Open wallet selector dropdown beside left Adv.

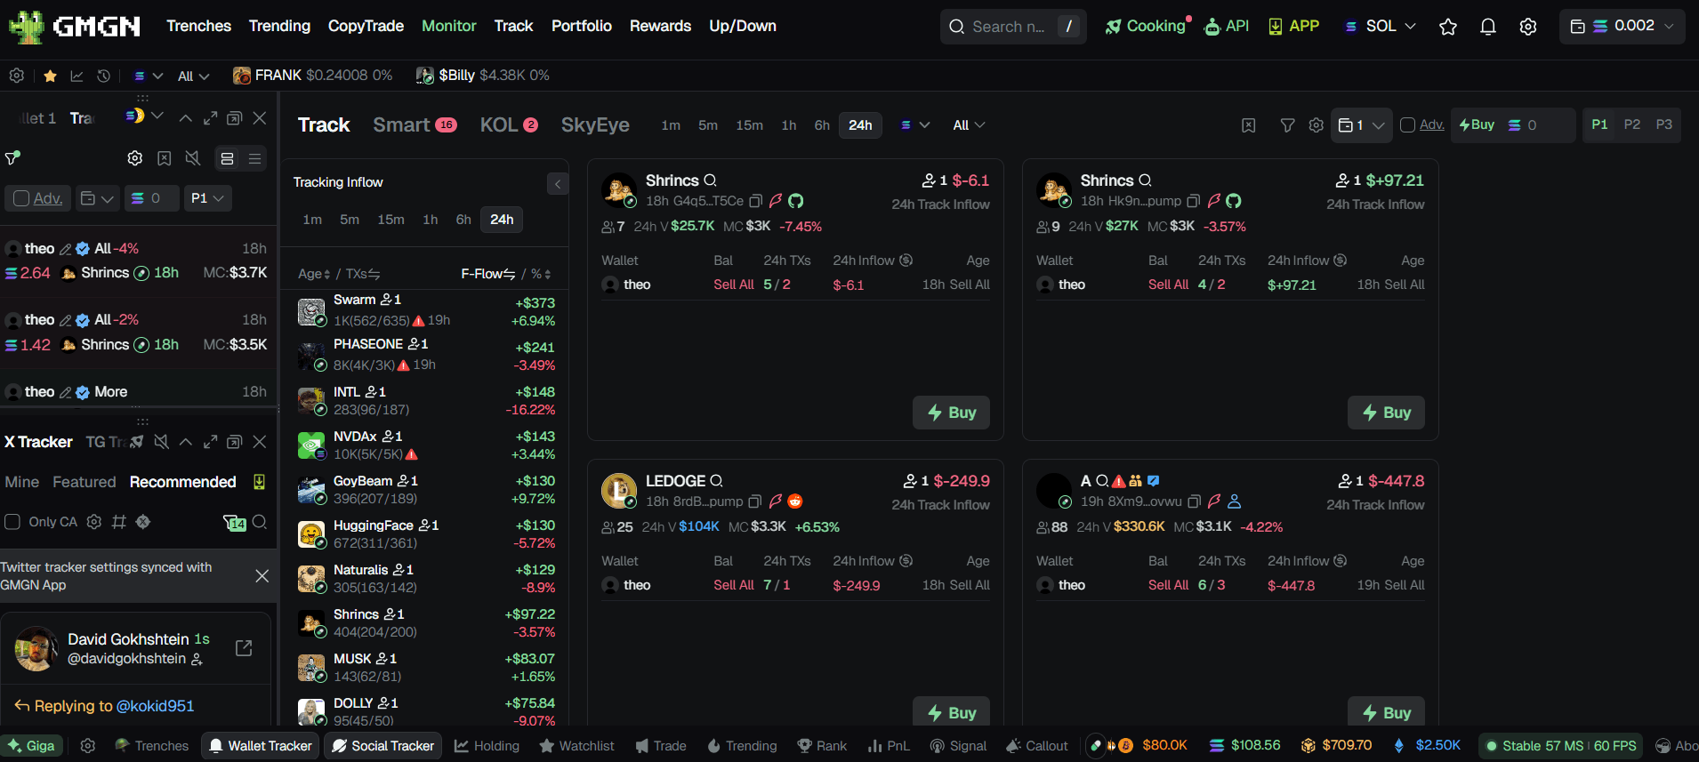[98, 198]
